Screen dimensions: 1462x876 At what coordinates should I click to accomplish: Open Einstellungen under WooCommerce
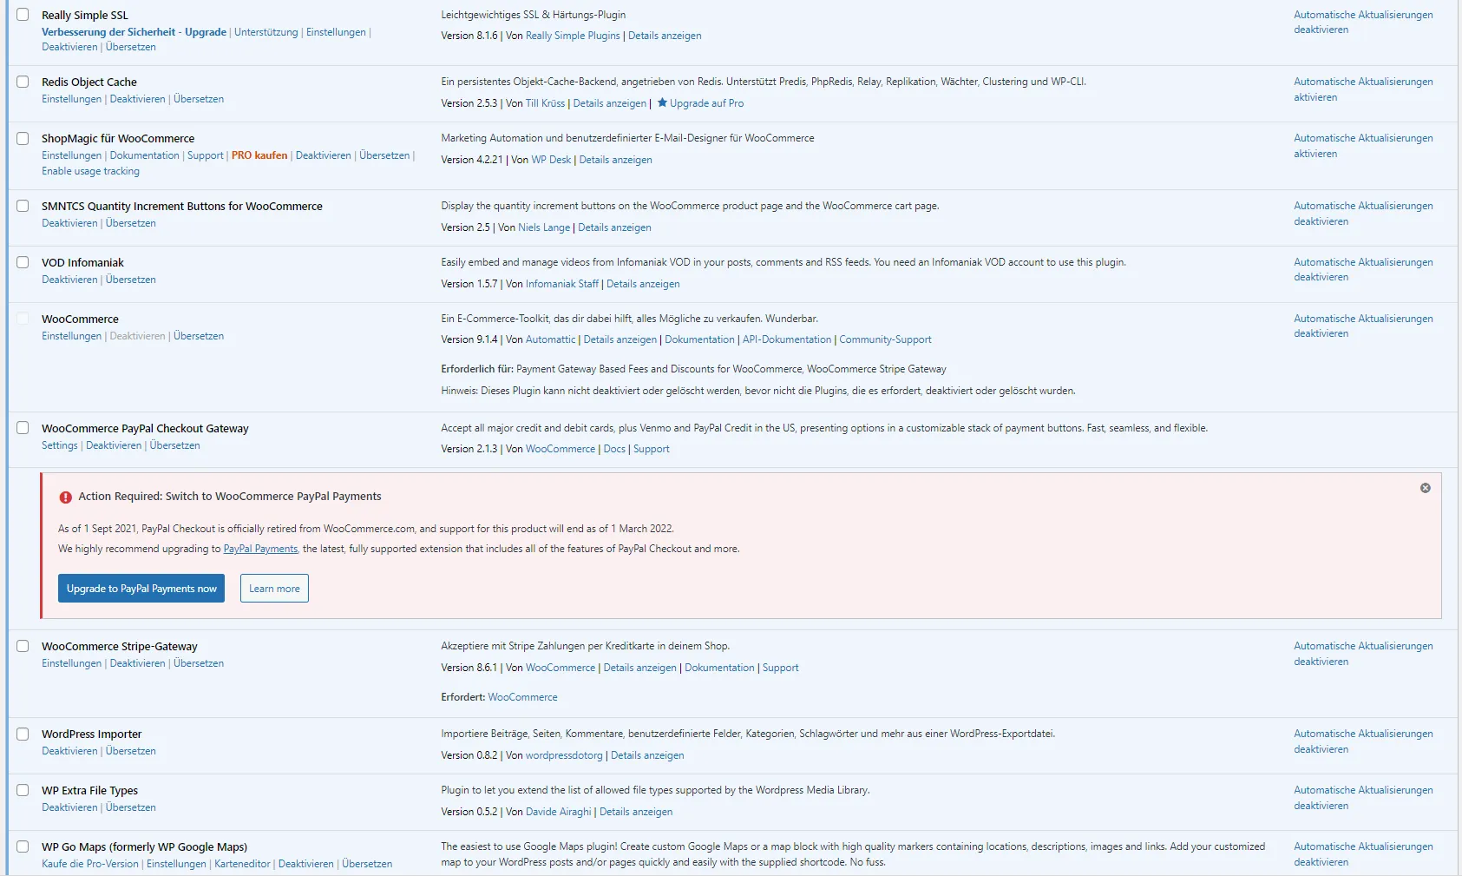click(x=71, y=336)
